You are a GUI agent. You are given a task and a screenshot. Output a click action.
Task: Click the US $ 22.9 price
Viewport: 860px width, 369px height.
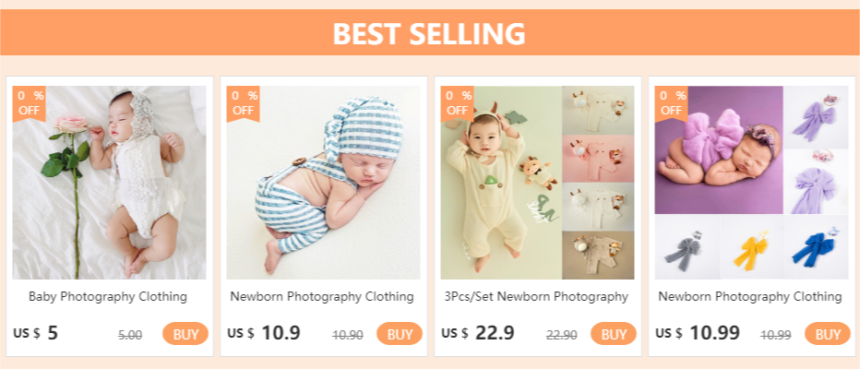(478, 333)
